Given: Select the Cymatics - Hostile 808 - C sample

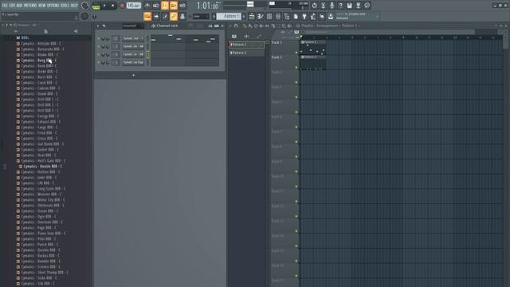Looking at the screenshot, I should pos(42,167).
